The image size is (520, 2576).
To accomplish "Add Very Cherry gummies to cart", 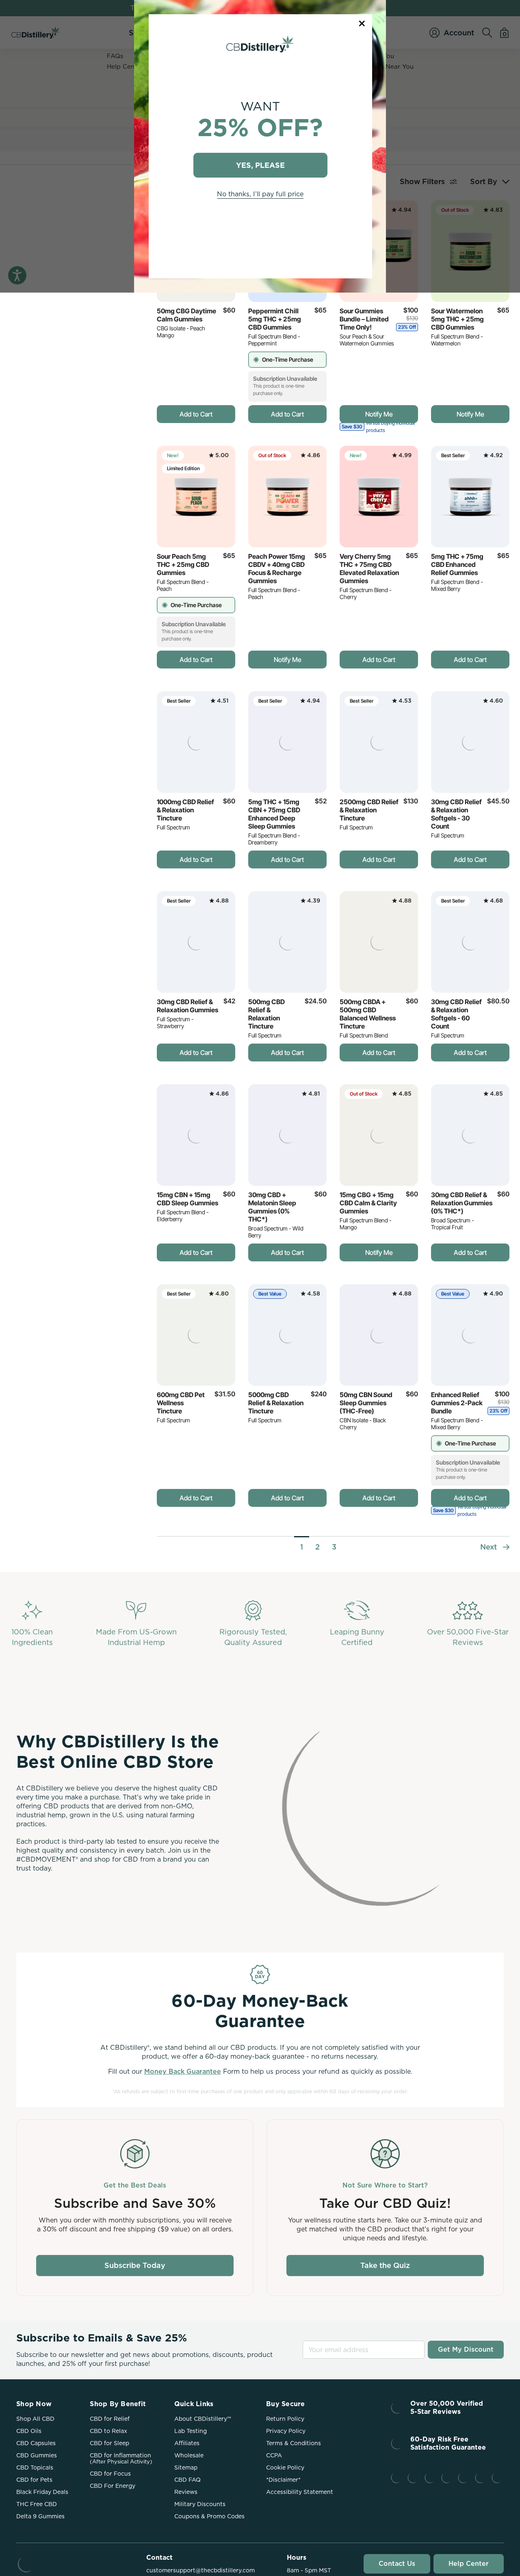I will (x=379, y=660).
